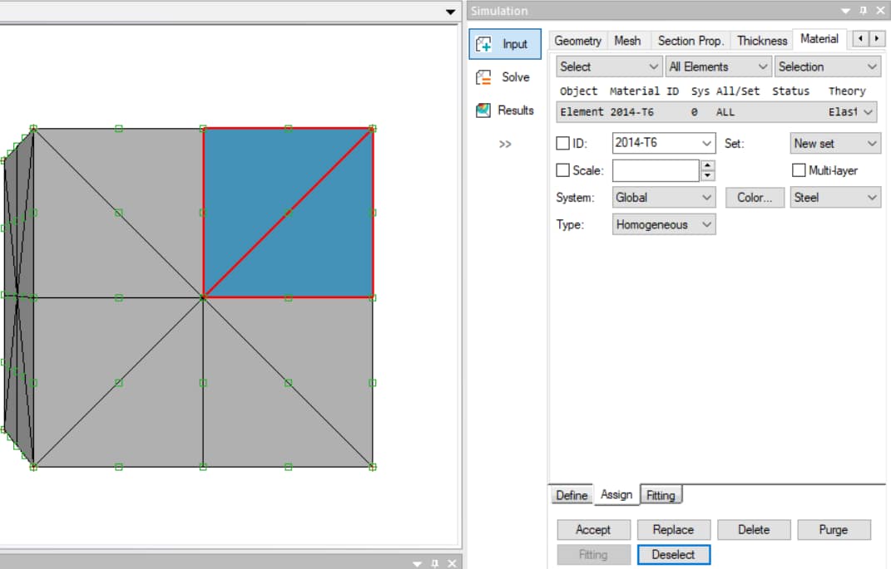Switch to the Define tab
This screenshot has width=891, height=569.
pyautogui.click(x=572, y=495)
